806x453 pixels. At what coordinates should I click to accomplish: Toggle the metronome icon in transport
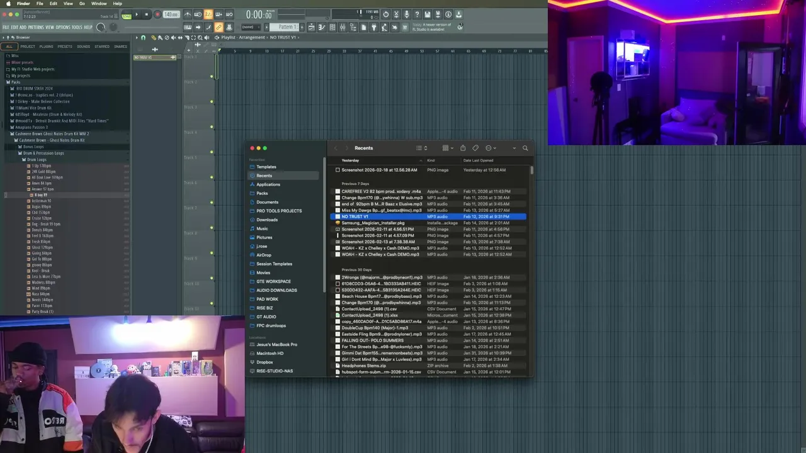coord(188,14)
